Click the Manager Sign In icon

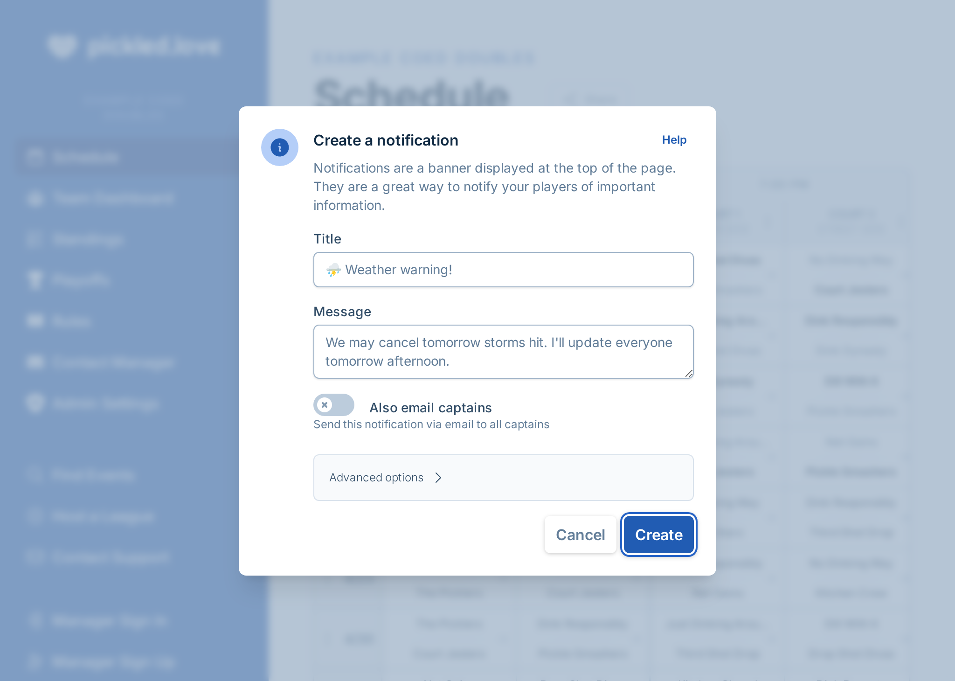click(35, 621)
